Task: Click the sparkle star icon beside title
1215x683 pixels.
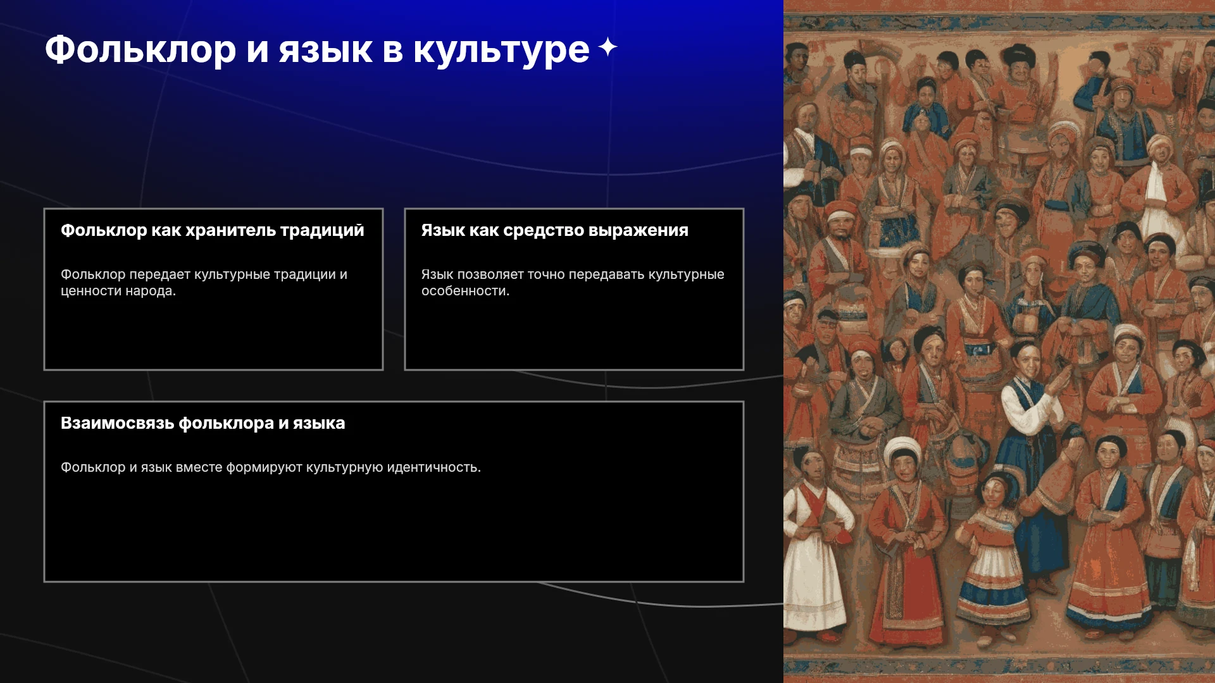Action: coord(607,47)
